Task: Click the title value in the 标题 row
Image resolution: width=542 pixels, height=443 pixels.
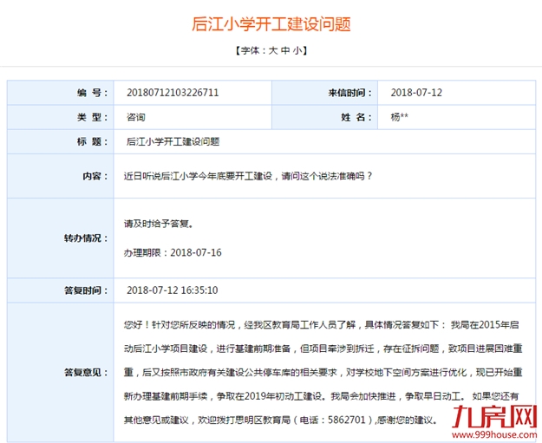Action: pos(173,141)
